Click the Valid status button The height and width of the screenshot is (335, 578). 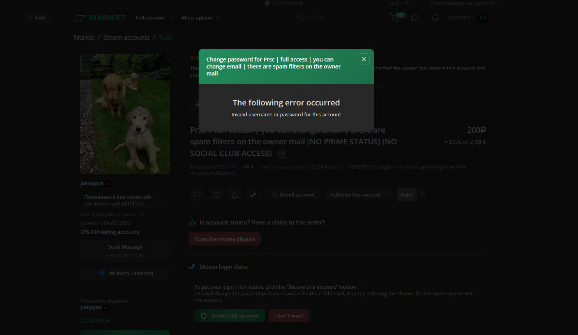407,195
